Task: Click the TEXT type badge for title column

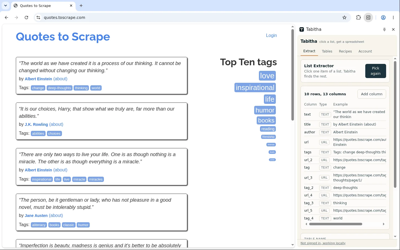Action: tap(325, 124)
